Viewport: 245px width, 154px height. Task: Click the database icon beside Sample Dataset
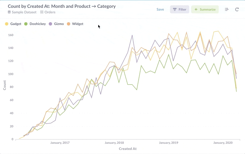coord(9,12)
